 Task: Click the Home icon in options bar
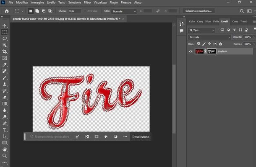coord(7,11)
